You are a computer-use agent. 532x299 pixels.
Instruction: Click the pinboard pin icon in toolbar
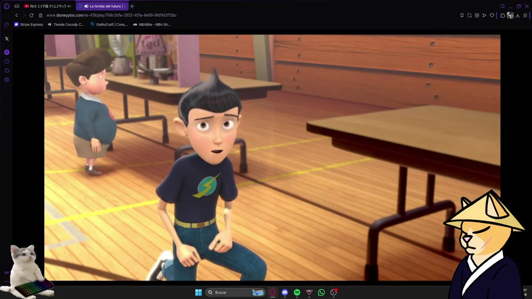tap(462, 15)
